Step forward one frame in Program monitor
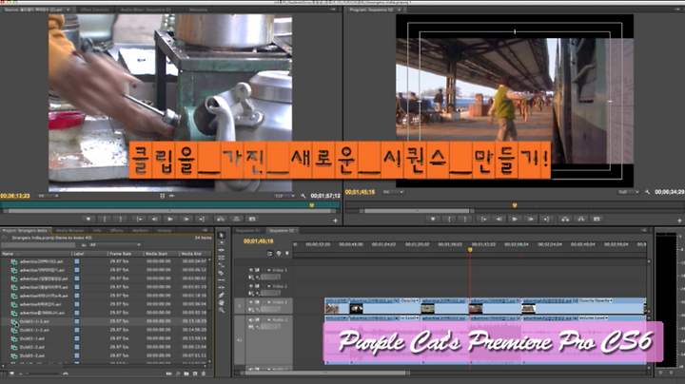The image size is (685, 384). [530, 219]
